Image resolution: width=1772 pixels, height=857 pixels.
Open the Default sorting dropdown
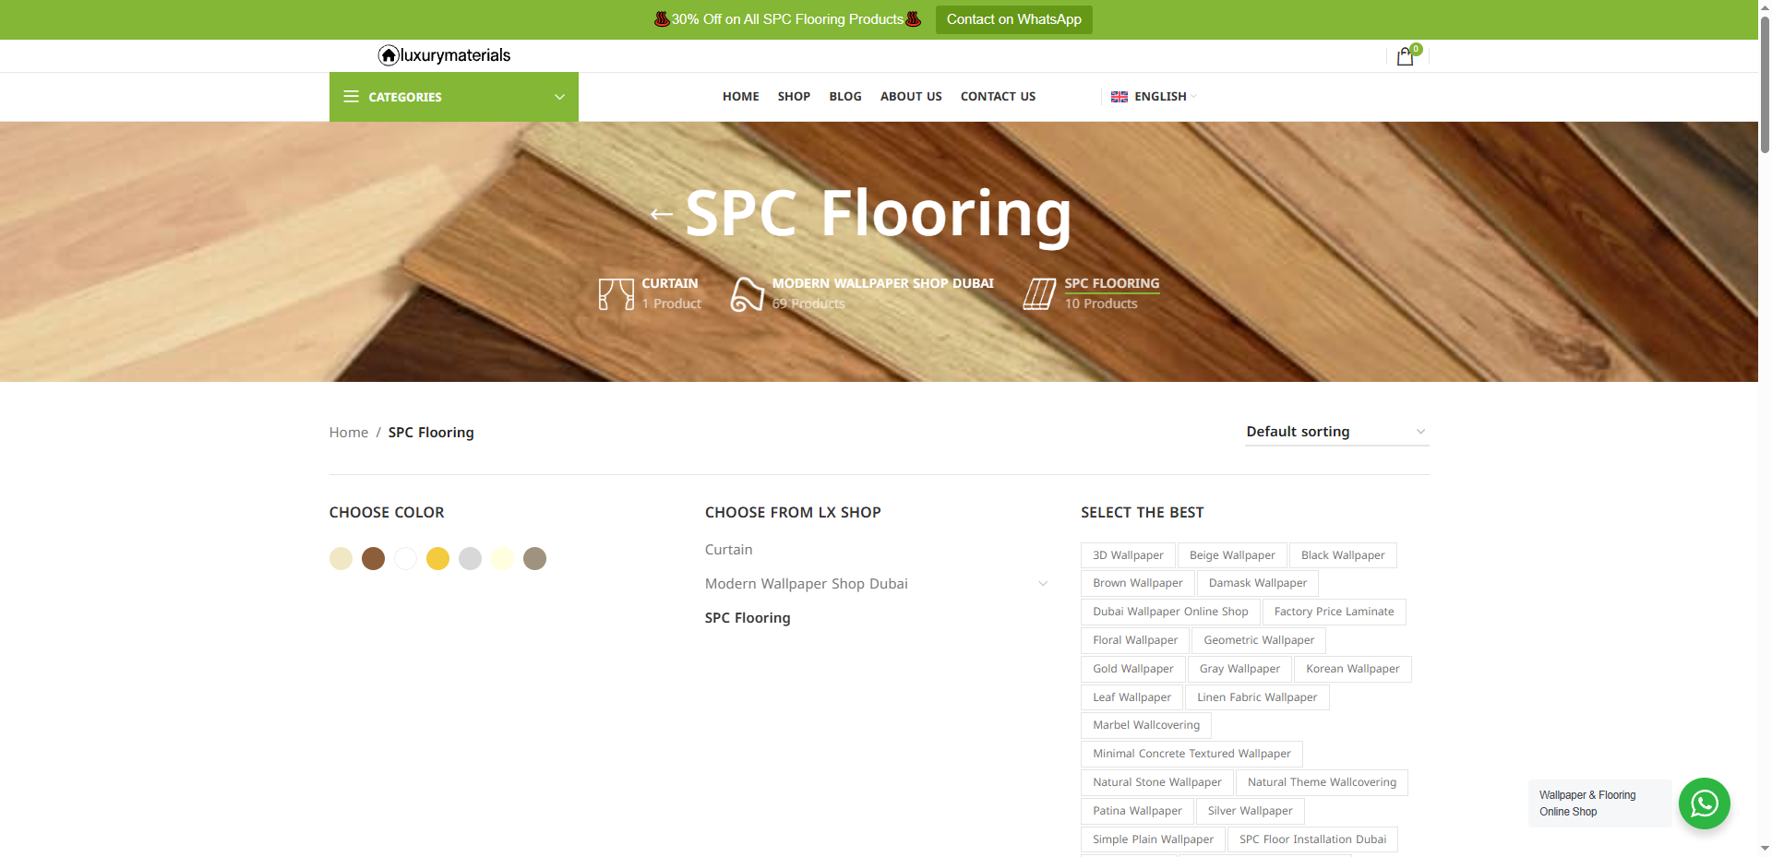pos(1335,431)
